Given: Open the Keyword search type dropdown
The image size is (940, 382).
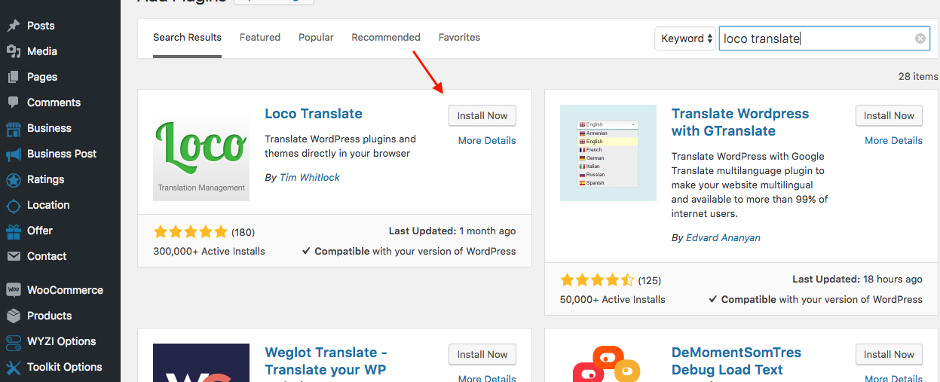Looking at the screenshot, I should 687,38.
